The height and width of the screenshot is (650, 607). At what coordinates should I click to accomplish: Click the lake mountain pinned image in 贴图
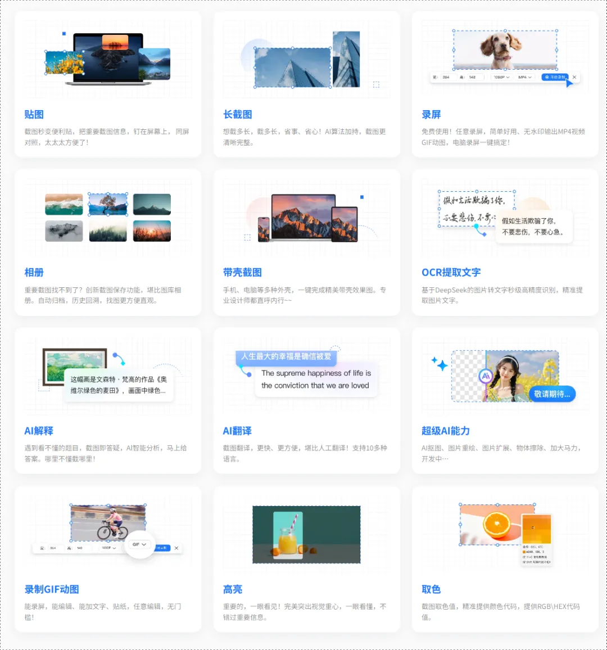point(155,64)
